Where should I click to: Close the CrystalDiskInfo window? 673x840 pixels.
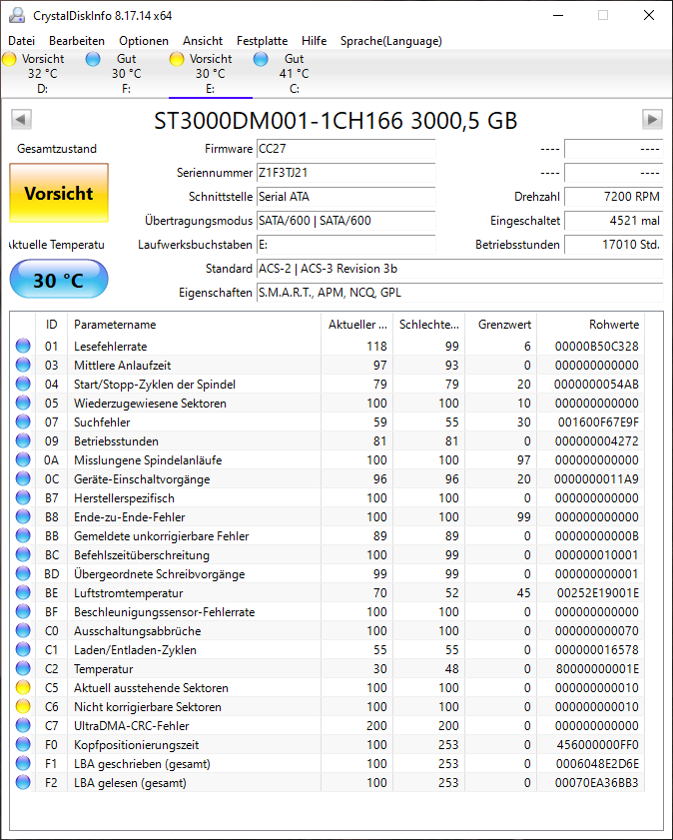point(649,16)
